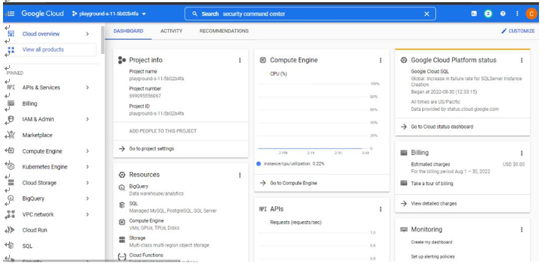Click inside the search input field
The height and width of the screenshot is (272, 545).
pos(310,14)
